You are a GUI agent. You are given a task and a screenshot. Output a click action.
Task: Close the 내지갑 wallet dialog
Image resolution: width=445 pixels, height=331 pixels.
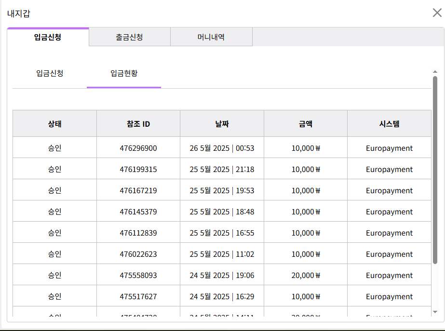437,13
